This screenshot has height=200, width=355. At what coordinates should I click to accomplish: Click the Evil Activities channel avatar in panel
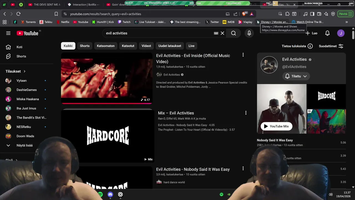pos(269,65)
